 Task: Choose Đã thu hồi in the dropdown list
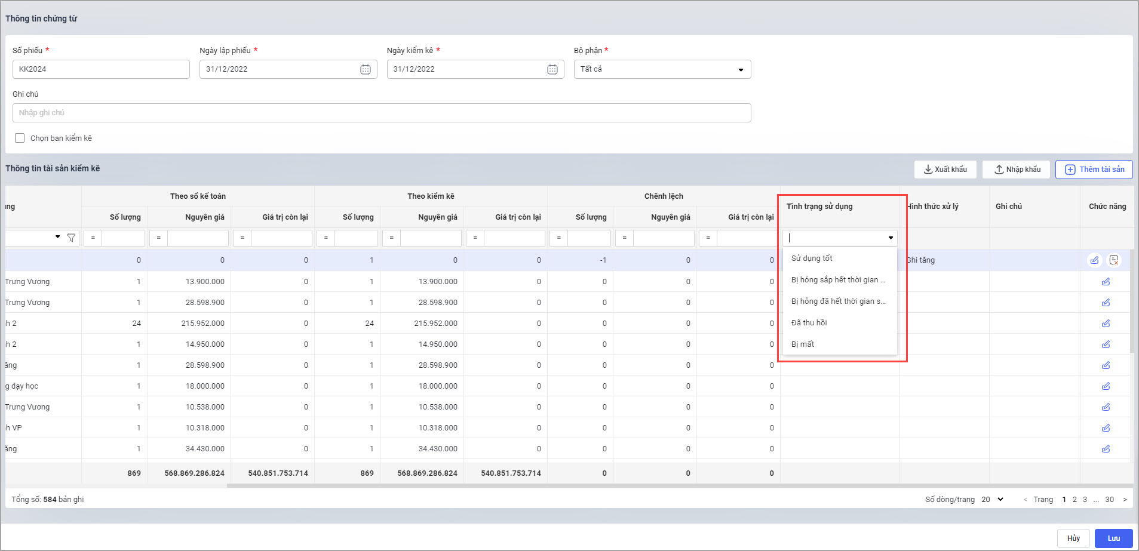[x=809, y=323]
